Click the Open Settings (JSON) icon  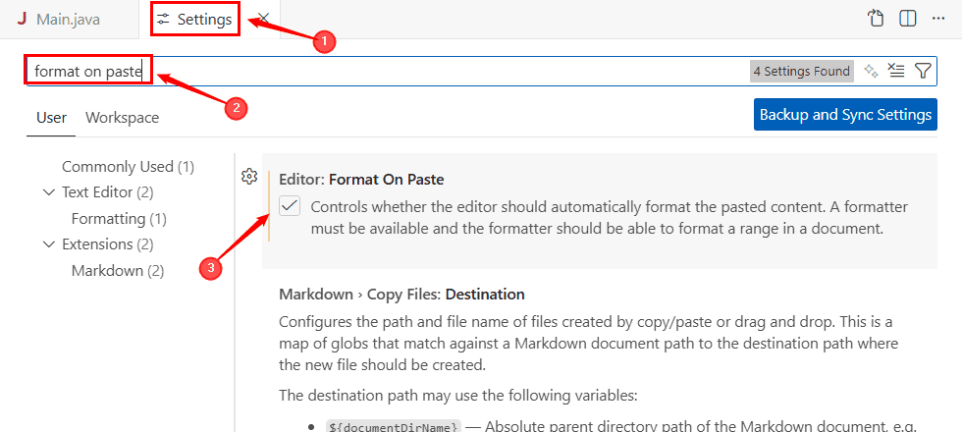pyautogui.click(x=876, y=19)
